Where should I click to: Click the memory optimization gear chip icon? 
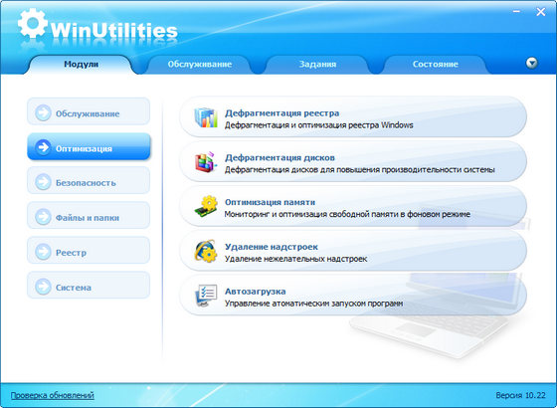click(x=206, y=207)
